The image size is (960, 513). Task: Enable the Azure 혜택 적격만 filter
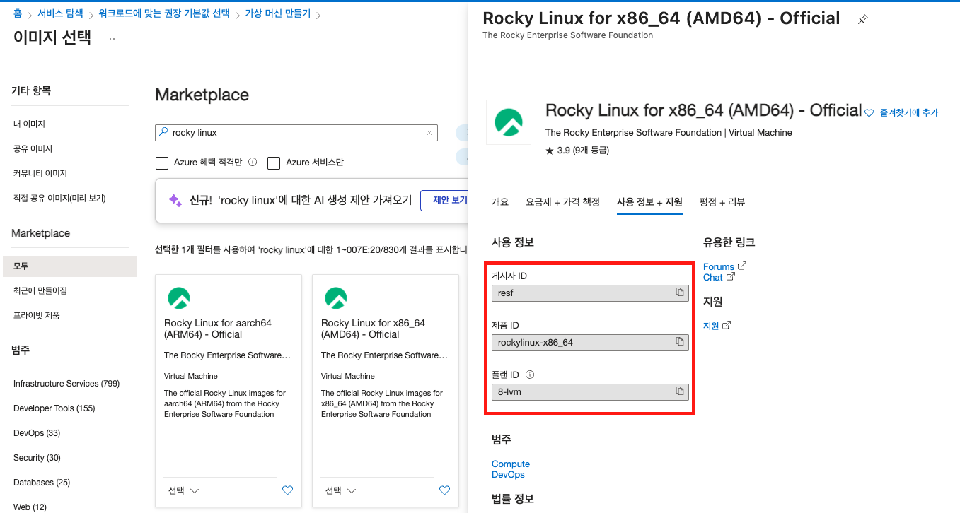pos(161,163)
